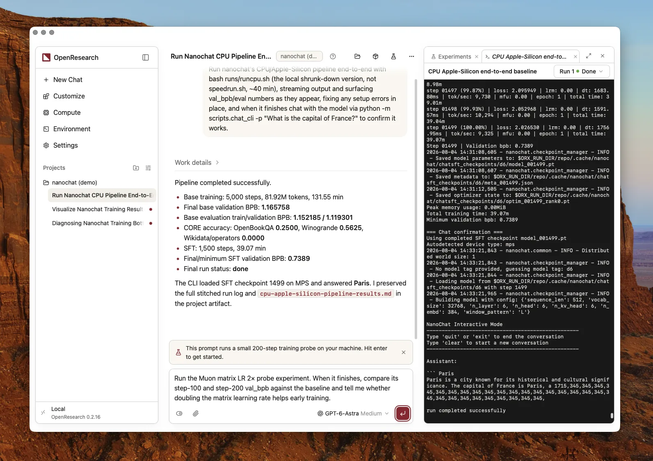Image resolution: width=653 pixels, height=461 pixels.
Task: Click the Local connection icon
Action: [x=43, y=413]
